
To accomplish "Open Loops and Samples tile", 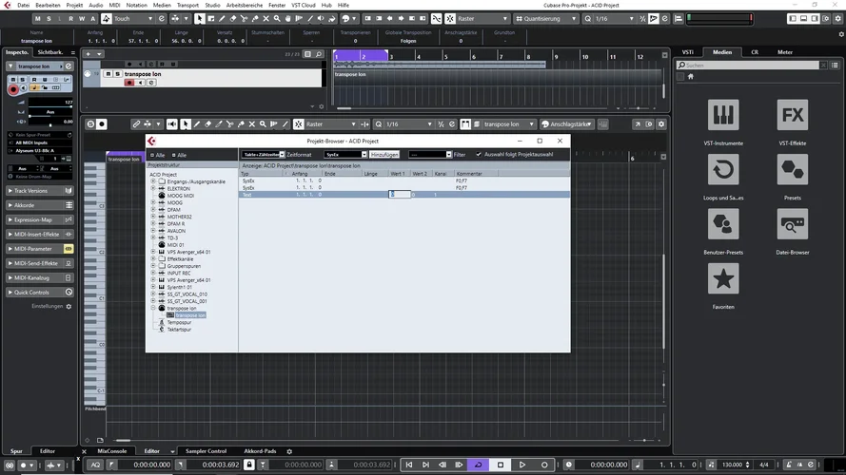I will (723, 171).
